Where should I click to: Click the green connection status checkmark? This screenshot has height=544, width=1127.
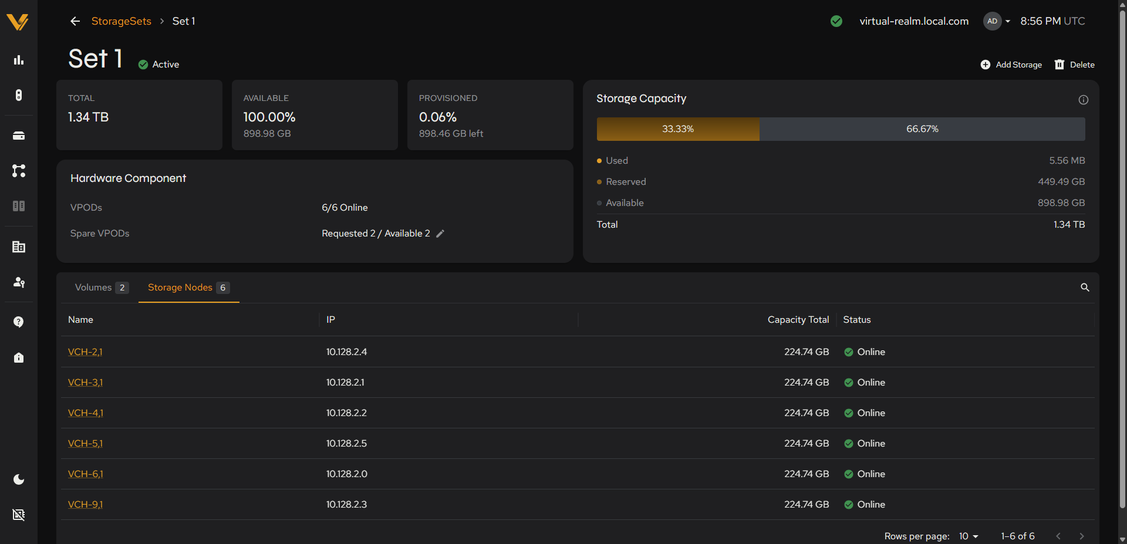[836, 21]
